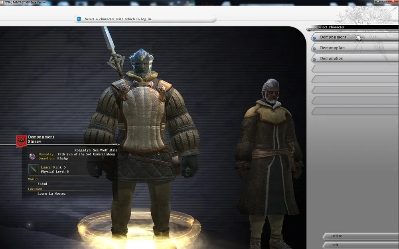
Task: Click the grey-haired character in the long coat
Action: click(x=268, y=159)
